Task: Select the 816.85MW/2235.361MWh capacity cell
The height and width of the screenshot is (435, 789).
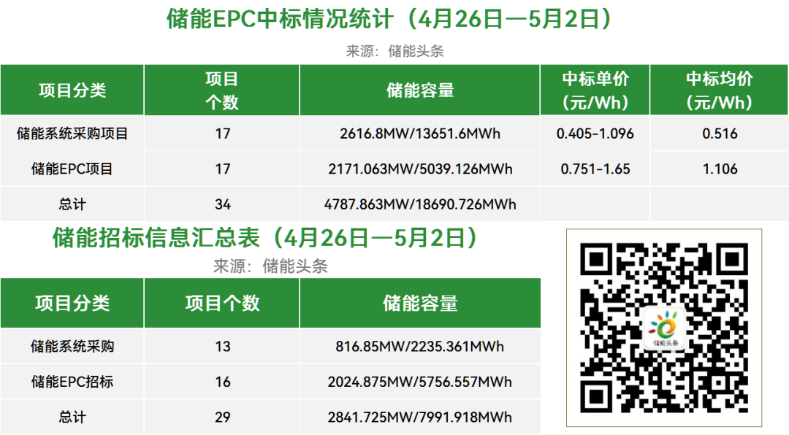Action: pyautogui.click(x=420, y=346)
